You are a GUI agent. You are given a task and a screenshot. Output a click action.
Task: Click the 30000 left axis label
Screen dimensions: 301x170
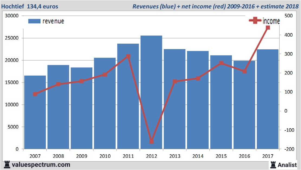point(12,16)
